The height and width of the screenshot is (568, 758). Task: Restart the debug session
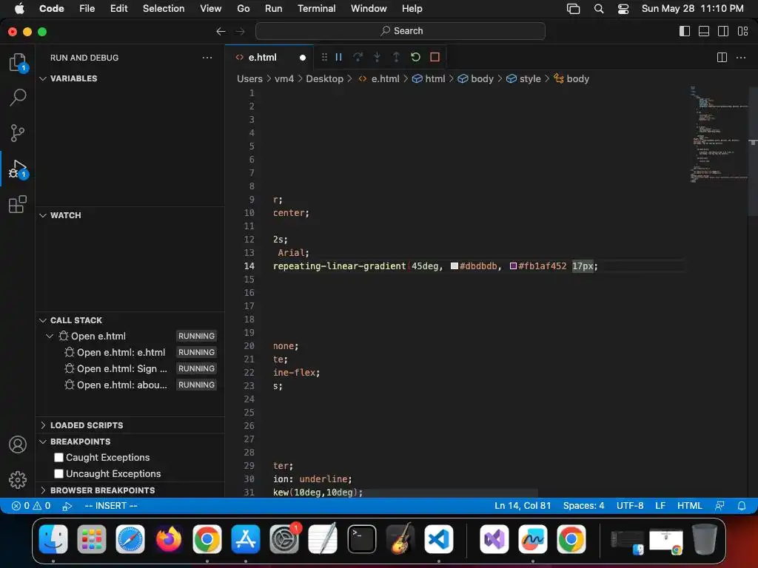(415, 57)
